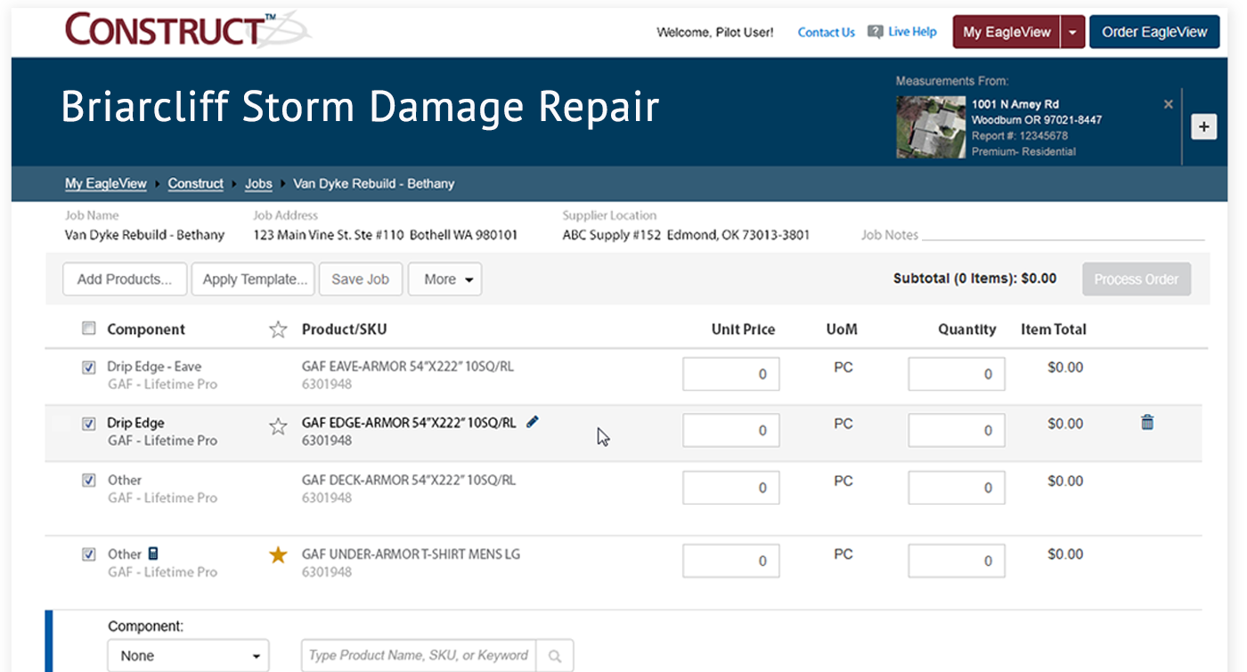Click Unit Price field for GAF EAVE-ARMOR

point(731,374)
